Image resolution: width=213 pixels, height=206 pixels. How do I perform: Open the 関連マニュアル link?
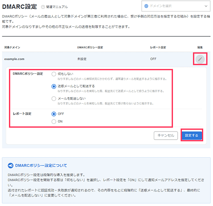[x=57, y=7]
